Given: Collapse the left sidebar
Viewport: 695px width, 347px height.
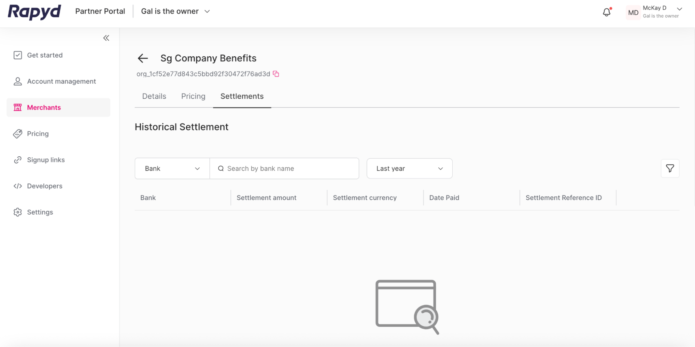Looking at the screenshot, I should click(106, 38).
